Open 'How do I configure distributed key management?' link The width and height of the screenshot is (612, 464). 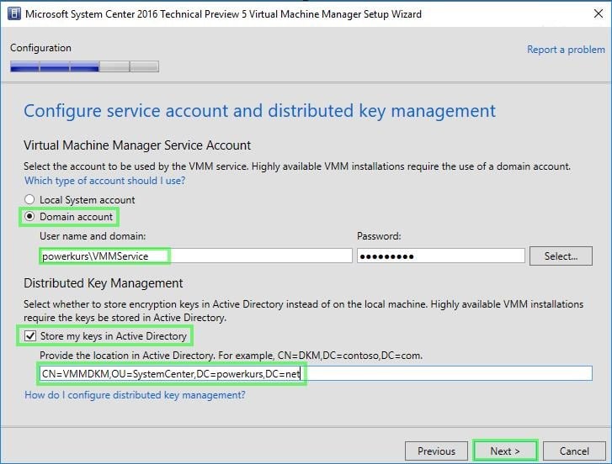(135, 395)
